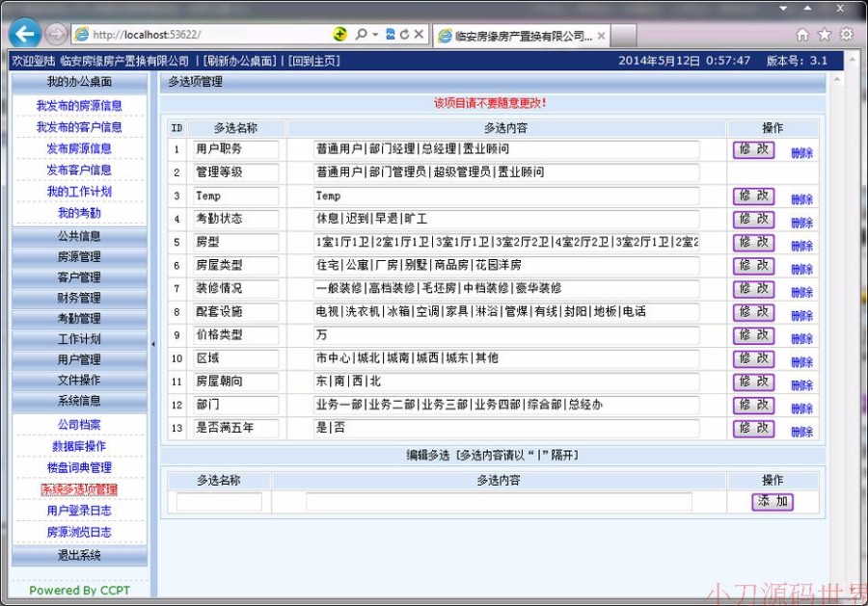This screenshot has width=868, height=606.
Task: Click 修改 button for 房型 row
Action: coord(753,242)
